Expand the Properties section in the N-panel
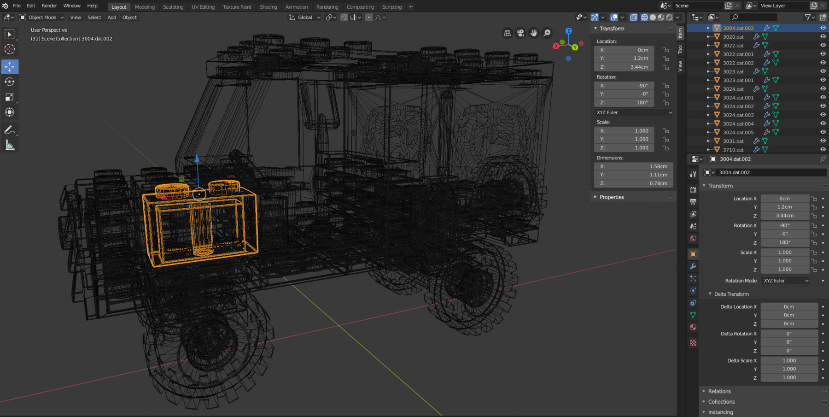829x417 pixels. point(612,197)
